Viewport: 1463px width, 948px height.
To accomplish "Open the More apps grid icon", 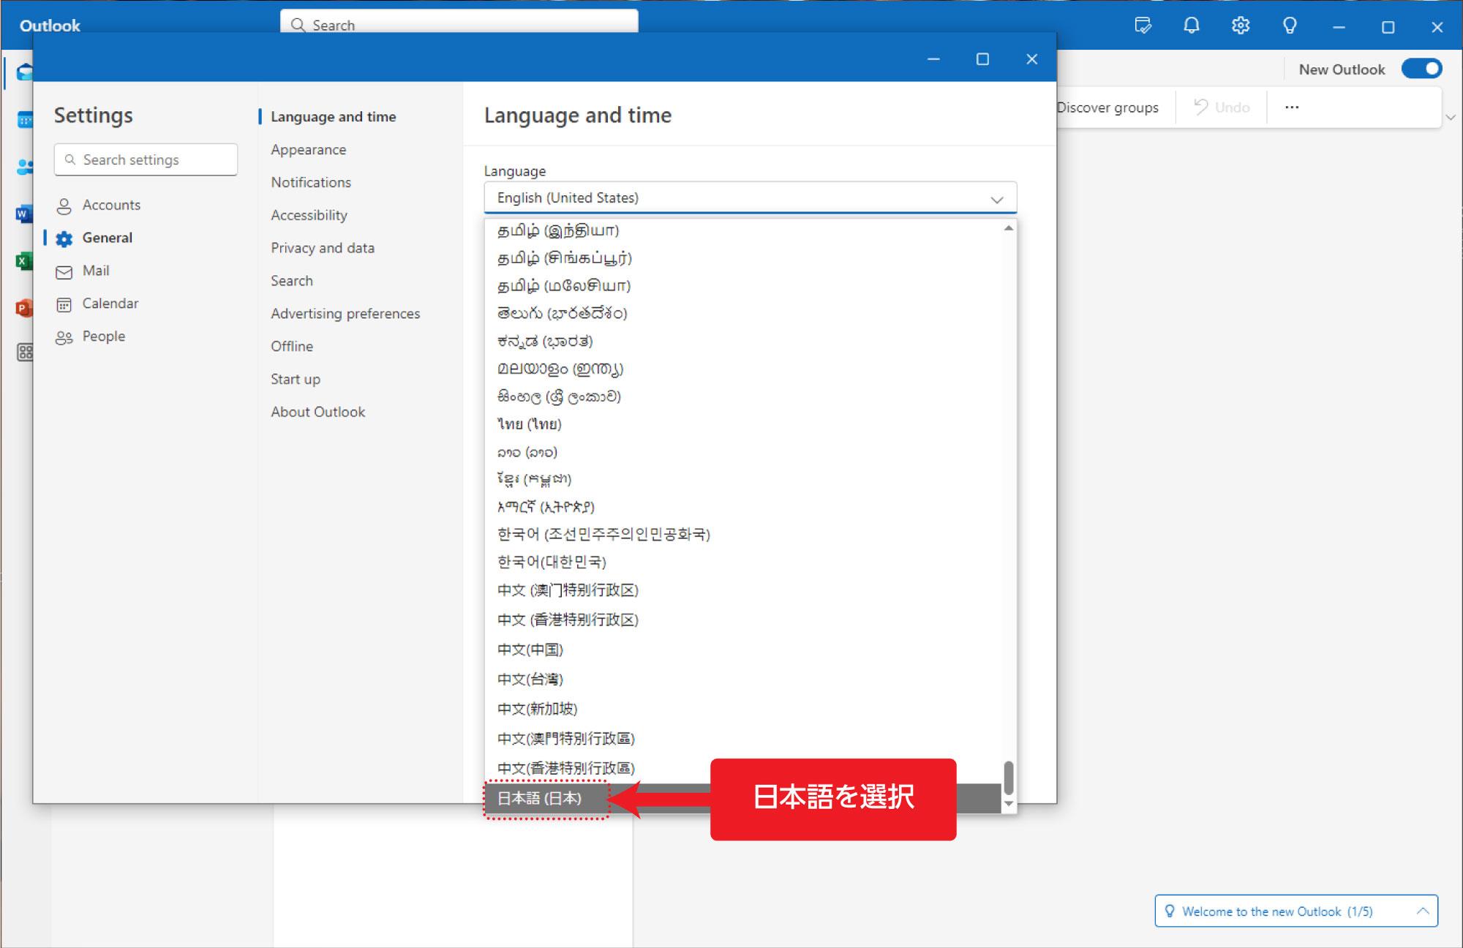I will tap(26, 353).
